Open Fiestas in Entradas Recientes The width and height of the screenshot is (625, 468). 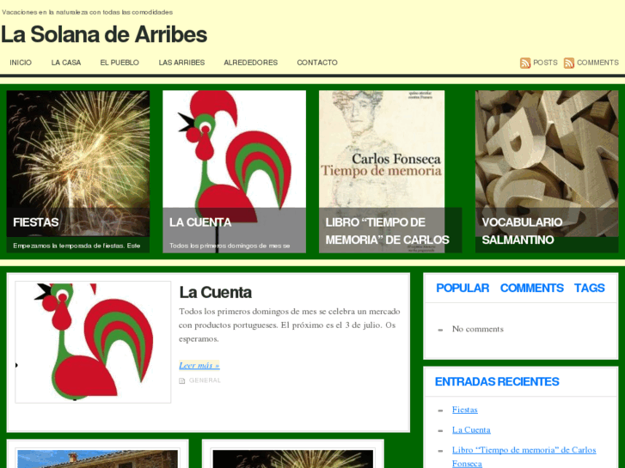tap(465, 410)
